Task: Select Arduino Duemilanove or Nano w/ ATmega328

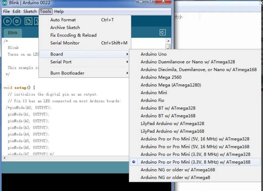Action: [x=196, y=62]
